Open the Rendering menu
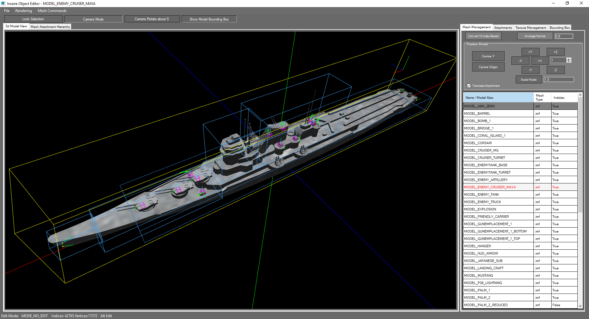 coord(24,11)
